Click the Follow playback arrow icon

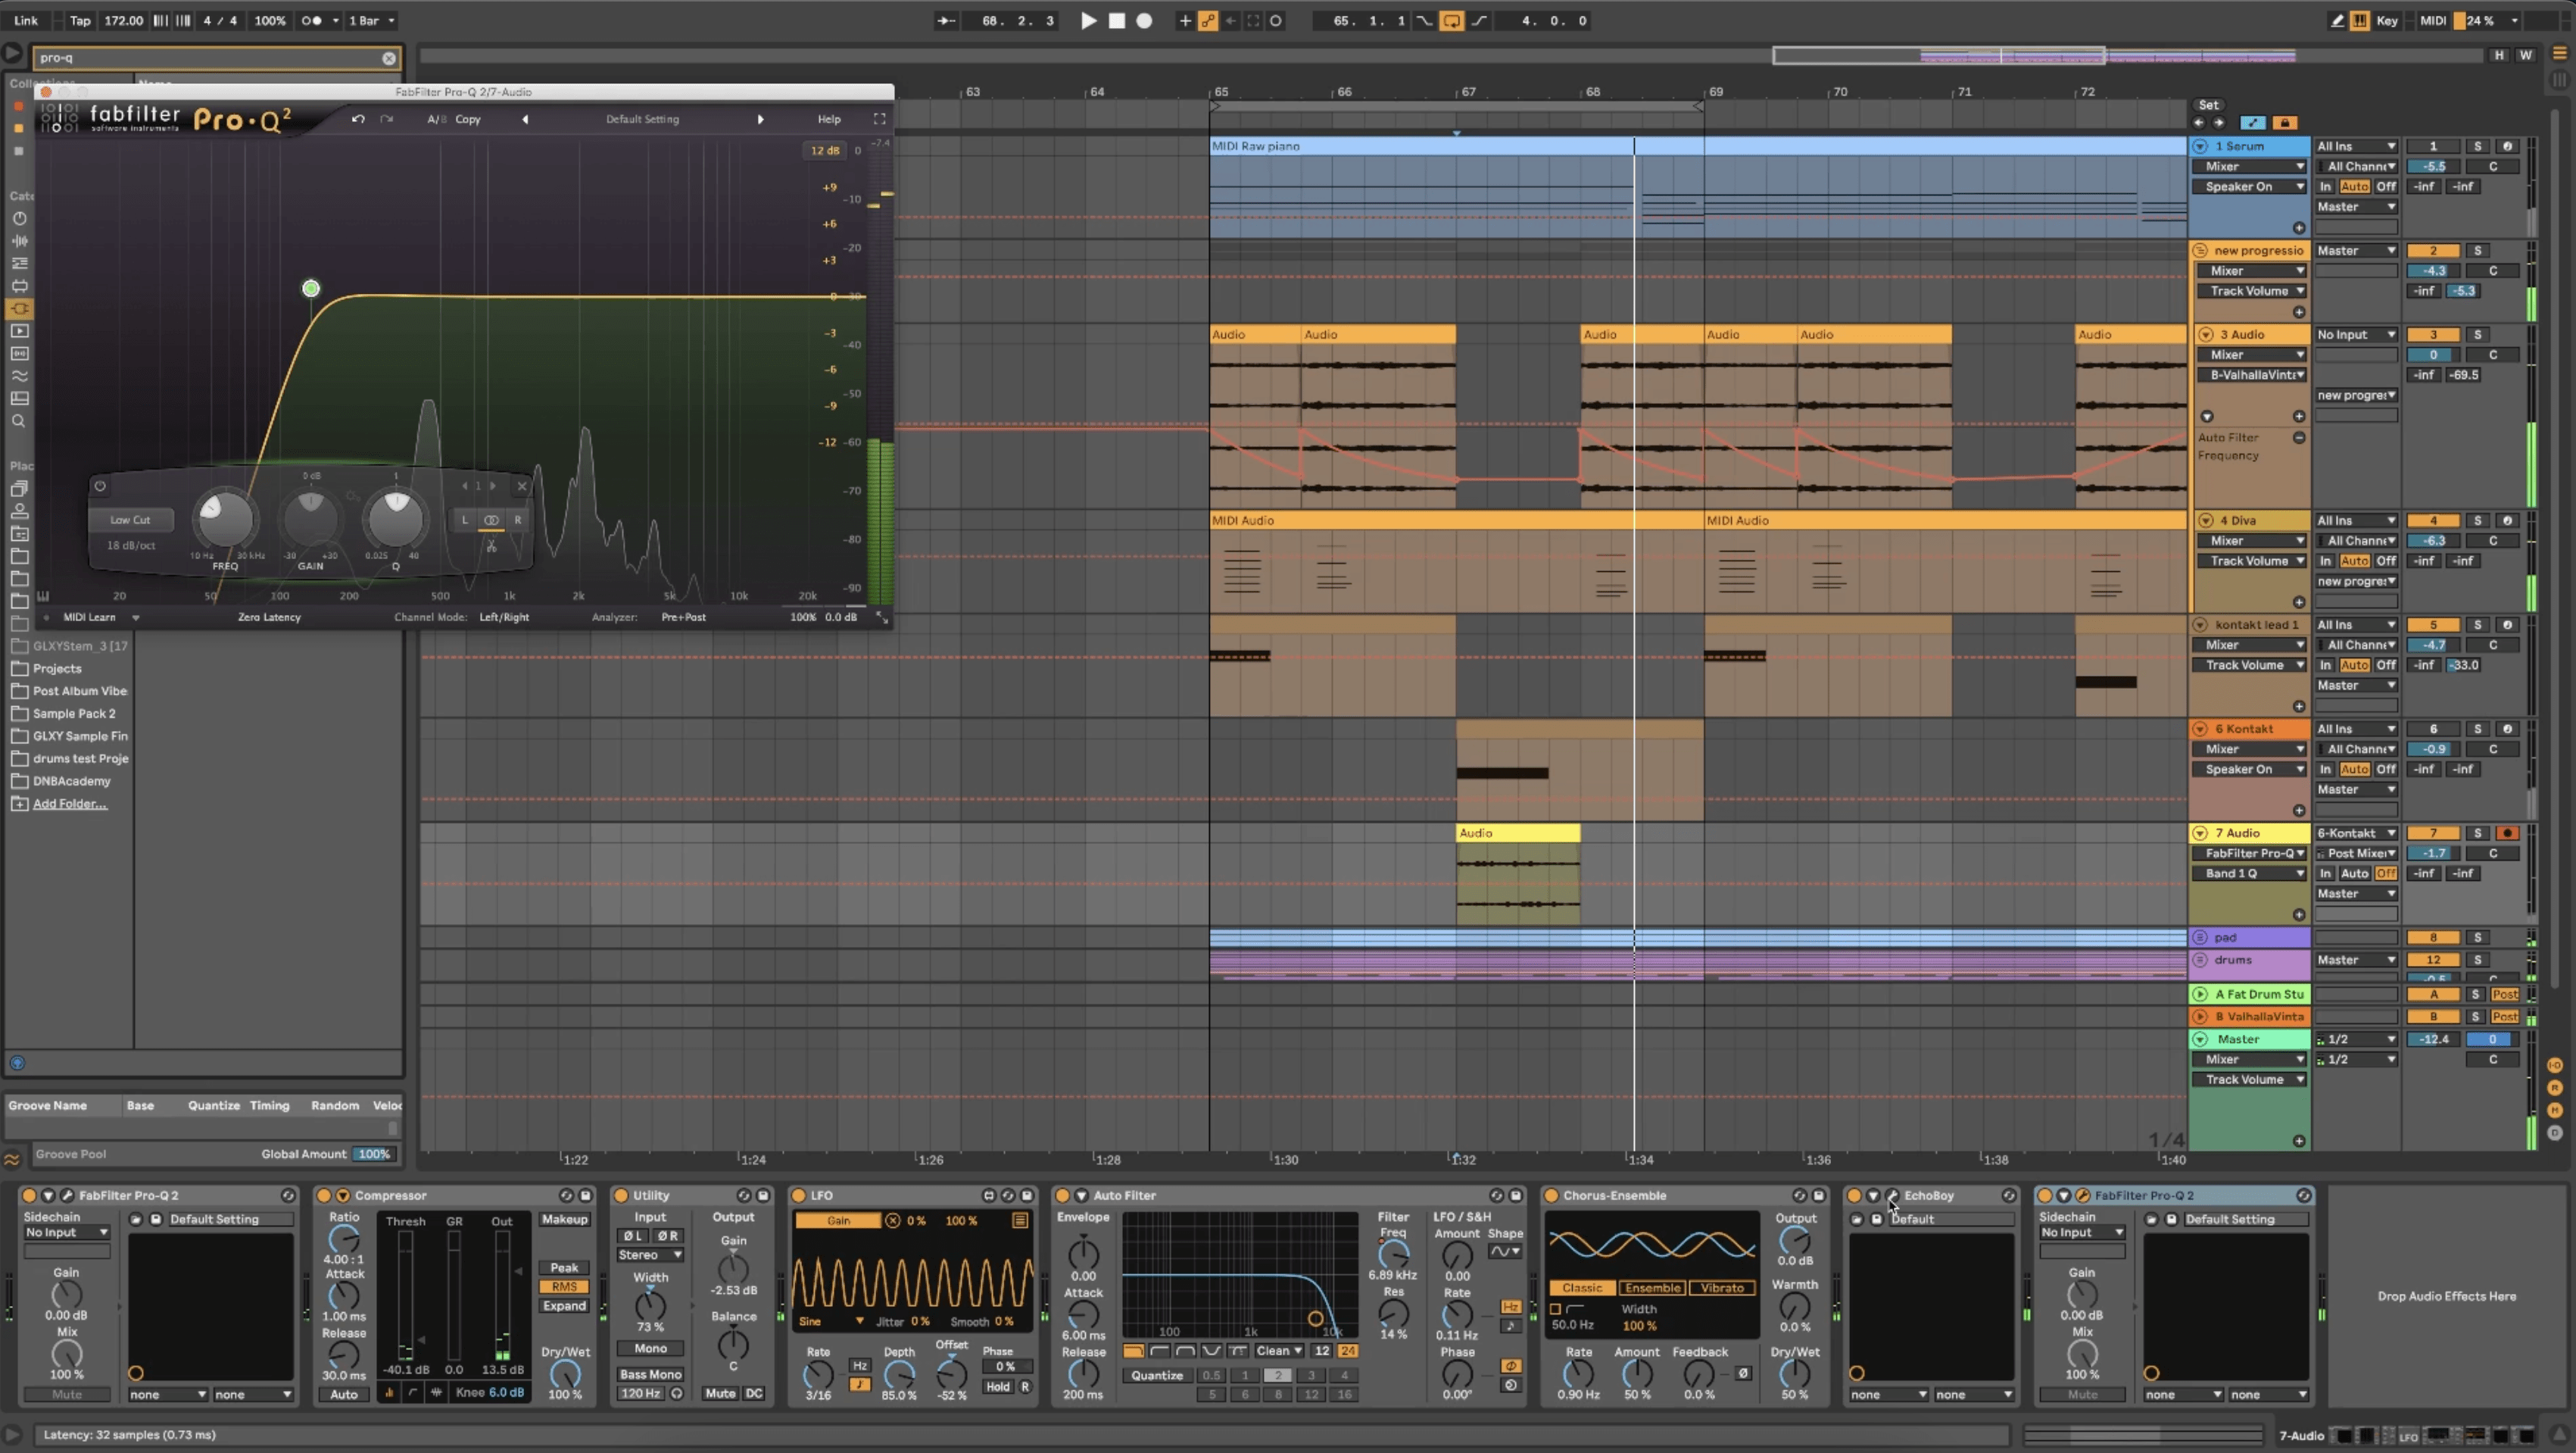pos(946,20)
